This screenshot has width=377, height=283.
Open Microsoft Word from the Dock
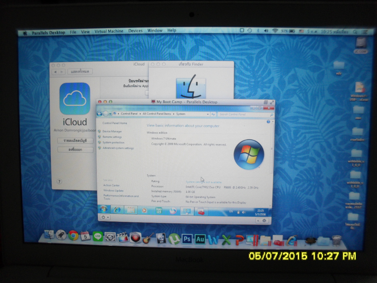(213, 240)
